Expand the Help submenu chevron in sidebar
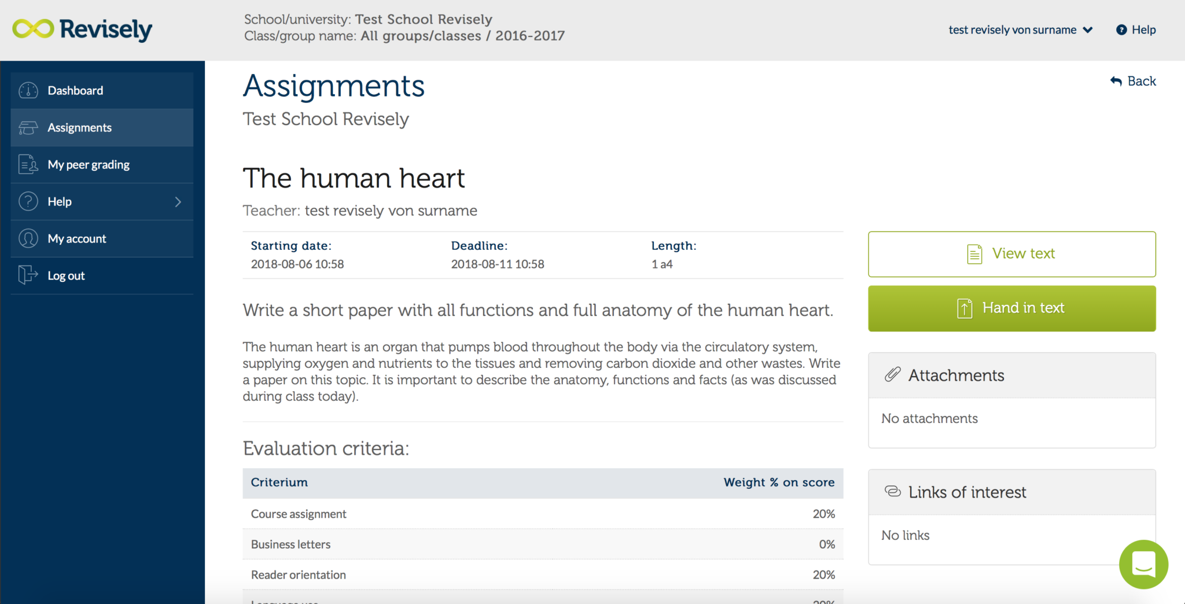Viewport: 1185px width, 604px height. 178,202
